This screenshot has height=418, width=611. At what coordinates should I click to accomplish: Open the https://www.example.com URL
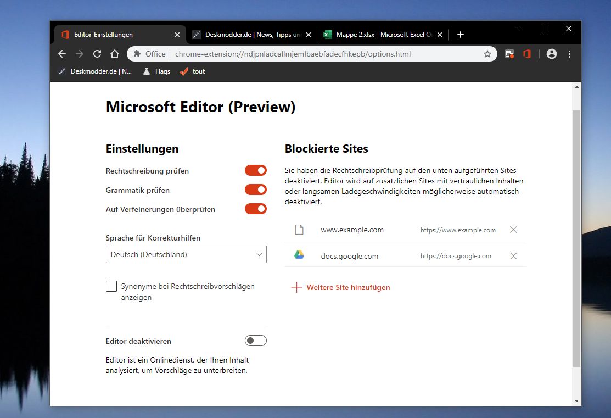(x=458, y=230)
